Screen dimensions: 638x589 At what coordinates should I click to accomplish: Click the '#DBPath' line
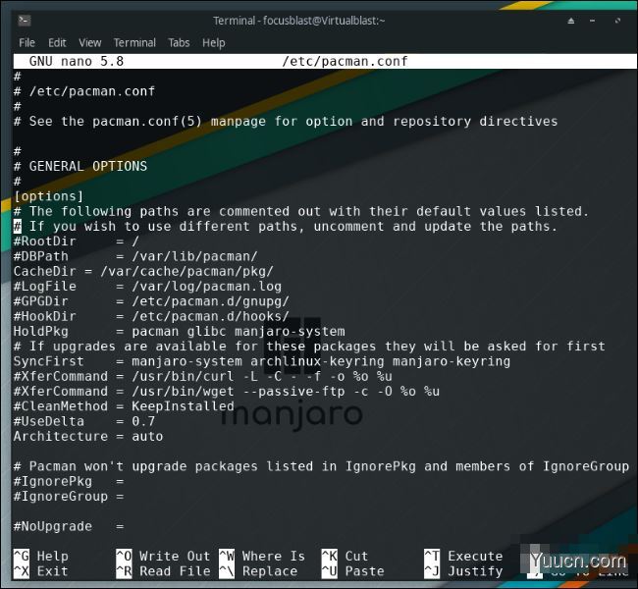point(135,256)
